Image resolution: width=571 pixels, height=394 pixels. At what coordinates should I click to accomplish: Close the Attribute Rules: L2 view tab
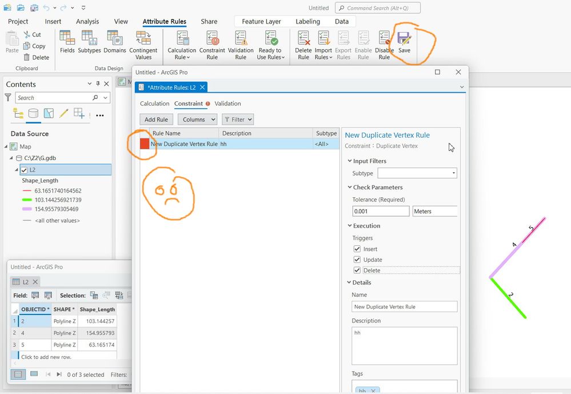point(202,87)
